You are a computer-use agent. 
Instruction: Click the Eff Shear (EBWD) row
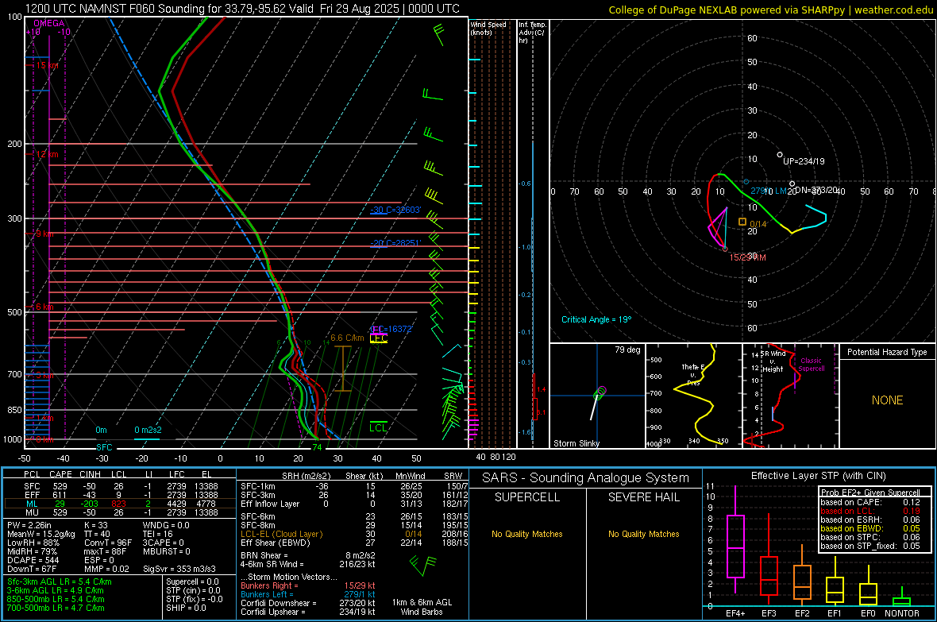pyautogui.click(x=355, y=543)
